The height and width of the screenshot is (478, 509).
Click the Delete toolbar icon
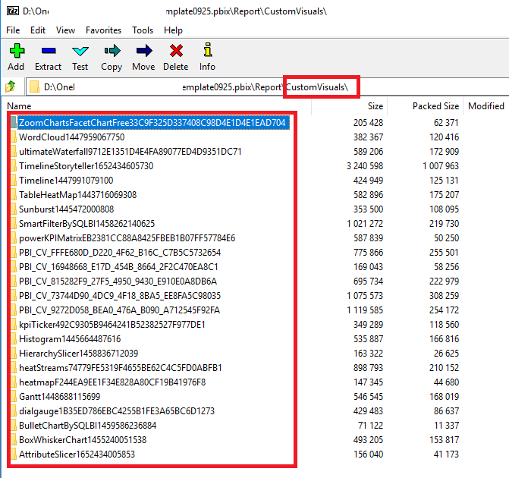tap(176, 51)
